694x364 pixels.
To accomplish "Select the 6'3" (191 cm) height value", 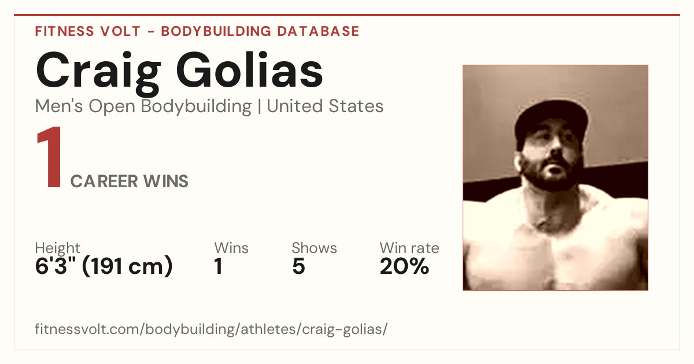I will (104, 266).
